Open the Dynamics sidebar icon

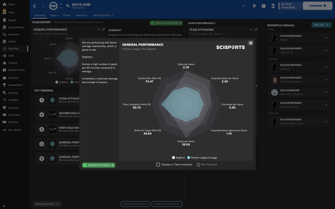(x=4, y=34)
